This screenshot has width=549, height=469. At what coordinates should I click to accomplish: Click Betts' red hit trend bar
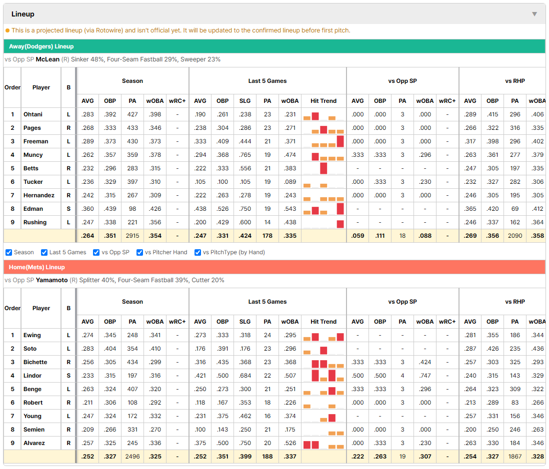tap(323, 169)
